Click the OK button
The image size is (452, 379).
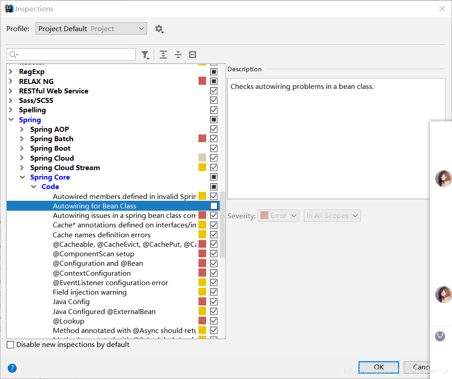(379, 367)
